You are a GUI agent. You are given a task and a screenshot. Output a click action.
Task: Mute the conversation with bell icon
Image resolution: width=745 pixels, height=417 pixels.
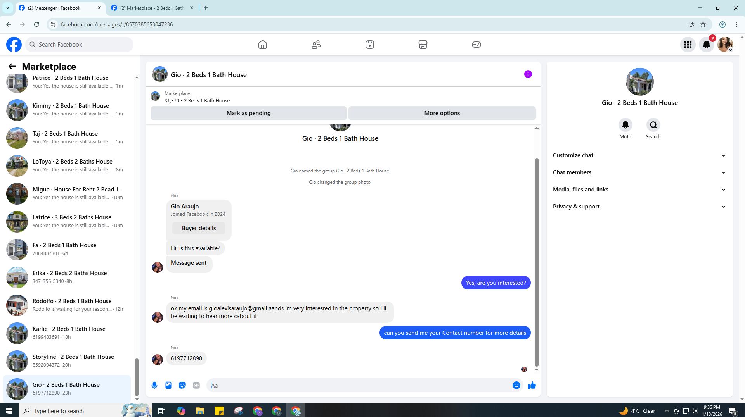(625, 125)
